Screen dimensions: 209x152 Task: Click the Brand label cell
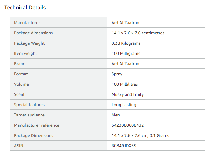tap(20, 64)
